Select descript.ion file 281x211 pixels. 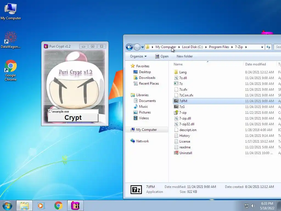(188, 130)
